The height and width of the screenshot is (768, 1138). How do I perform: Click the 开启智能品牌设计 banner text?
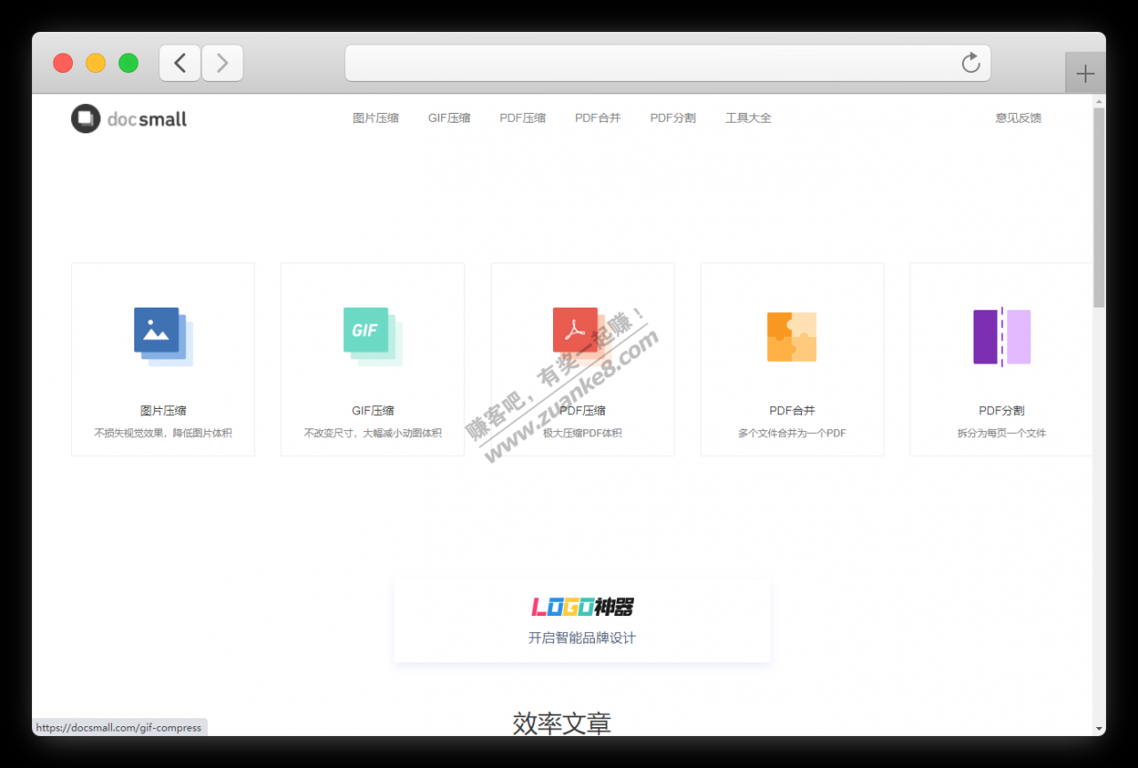click(582, 638)
